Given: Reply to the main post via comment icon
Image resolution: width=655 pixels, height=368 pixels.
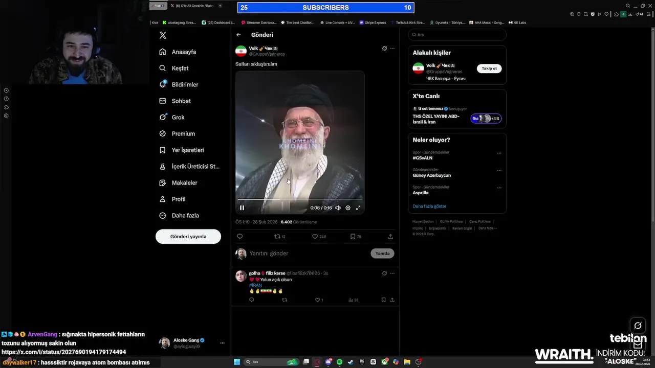Looking at the screenshot, I should click(x=239, y=237).
